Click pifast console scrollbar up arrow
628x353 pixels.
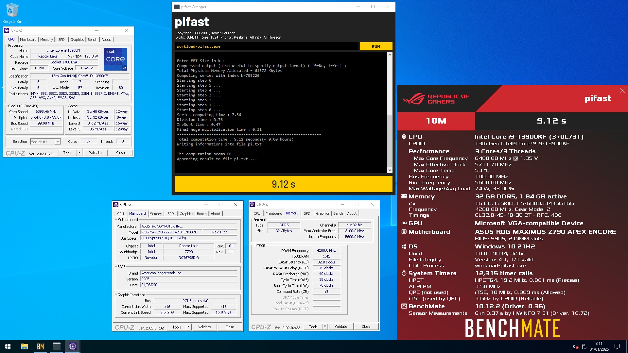390,55
